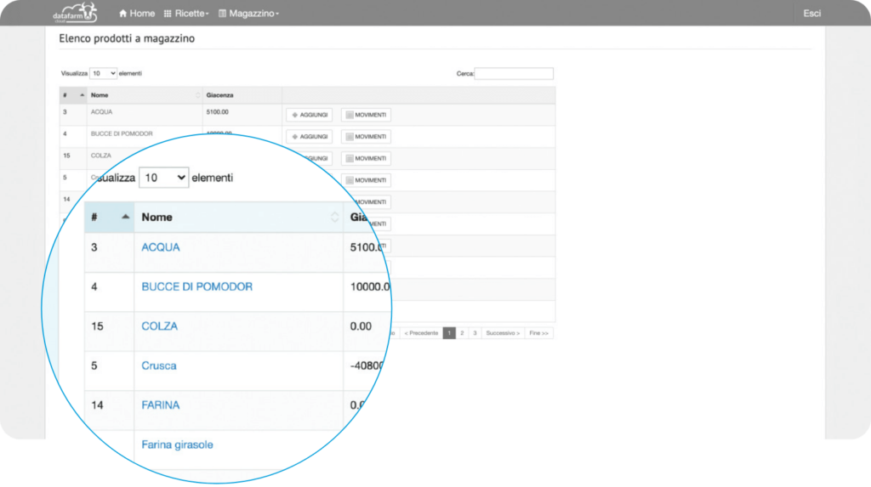Click the datafarm cloud logo
This screenshot has height=487, width=871.
(x=75, y=13)
